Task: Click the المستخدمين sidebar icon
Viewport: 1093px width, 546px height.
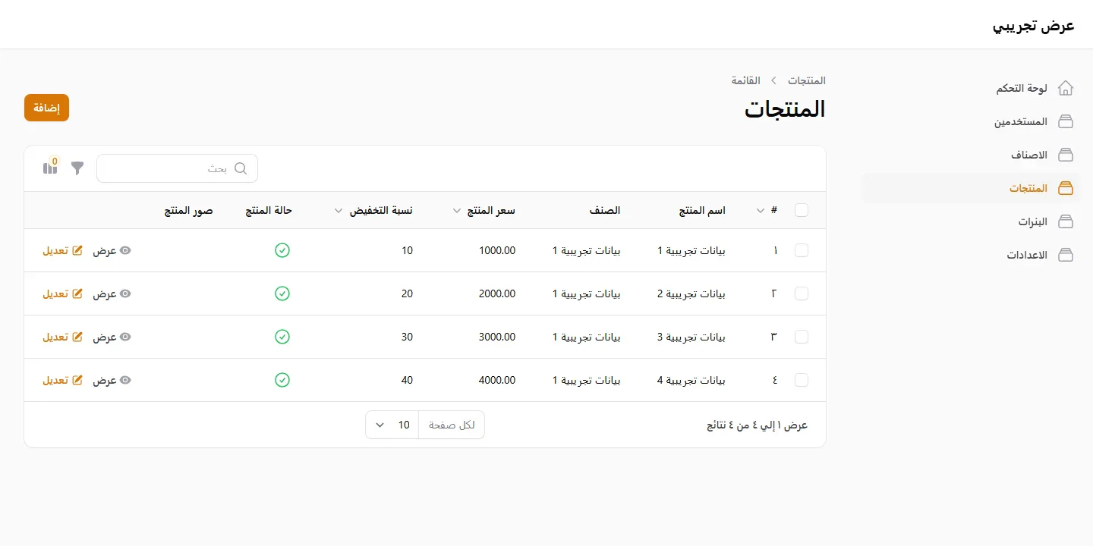Action: click(x=1066, y=122)
